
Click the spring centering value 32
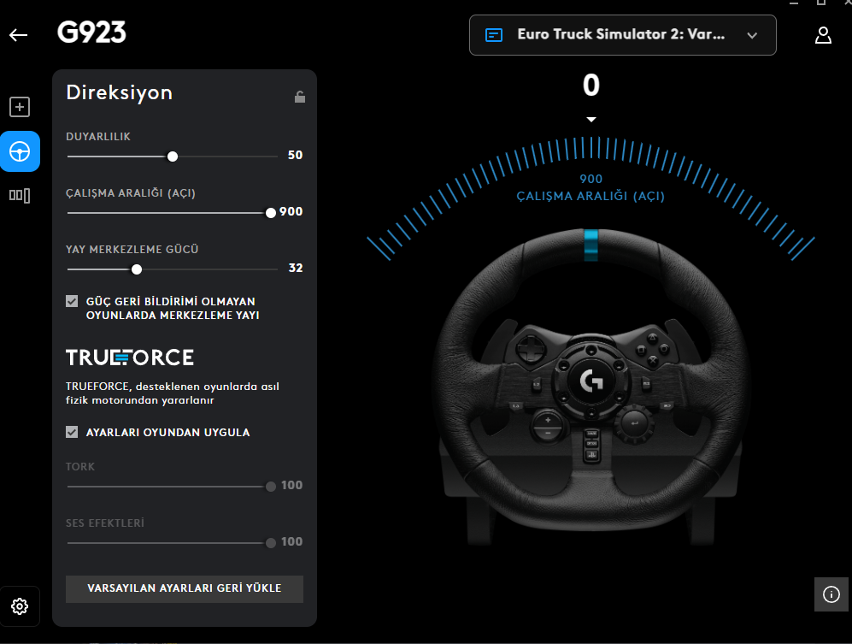point(296,268)
